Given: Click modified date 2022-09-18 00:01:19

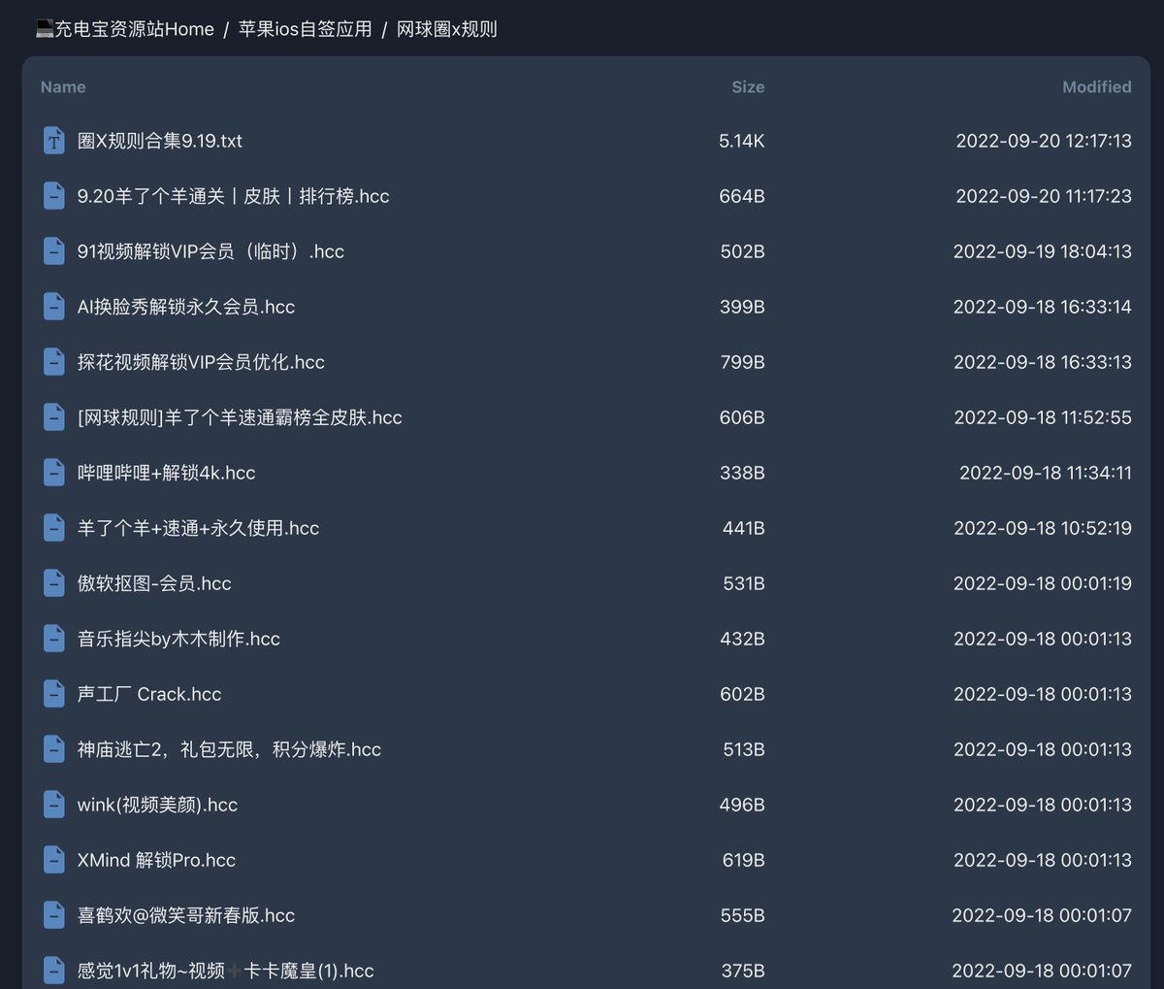Looking at the screenshot, I should (1043, 583).
